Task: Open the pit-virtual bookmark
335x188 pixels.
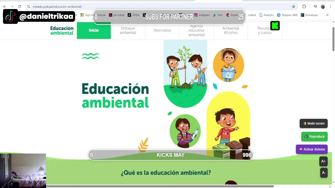Action: pos(116,15)
